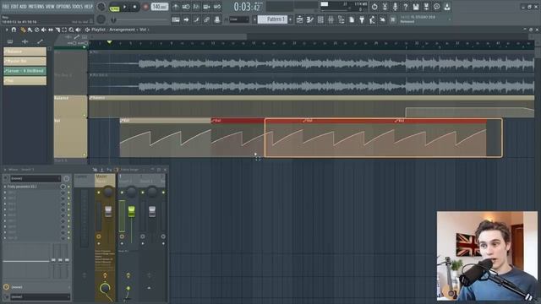Image resolution: width=541 pixels, height=304 pixels.
Task: Click the one-click recording microphone icon
Action: [395, 7]
